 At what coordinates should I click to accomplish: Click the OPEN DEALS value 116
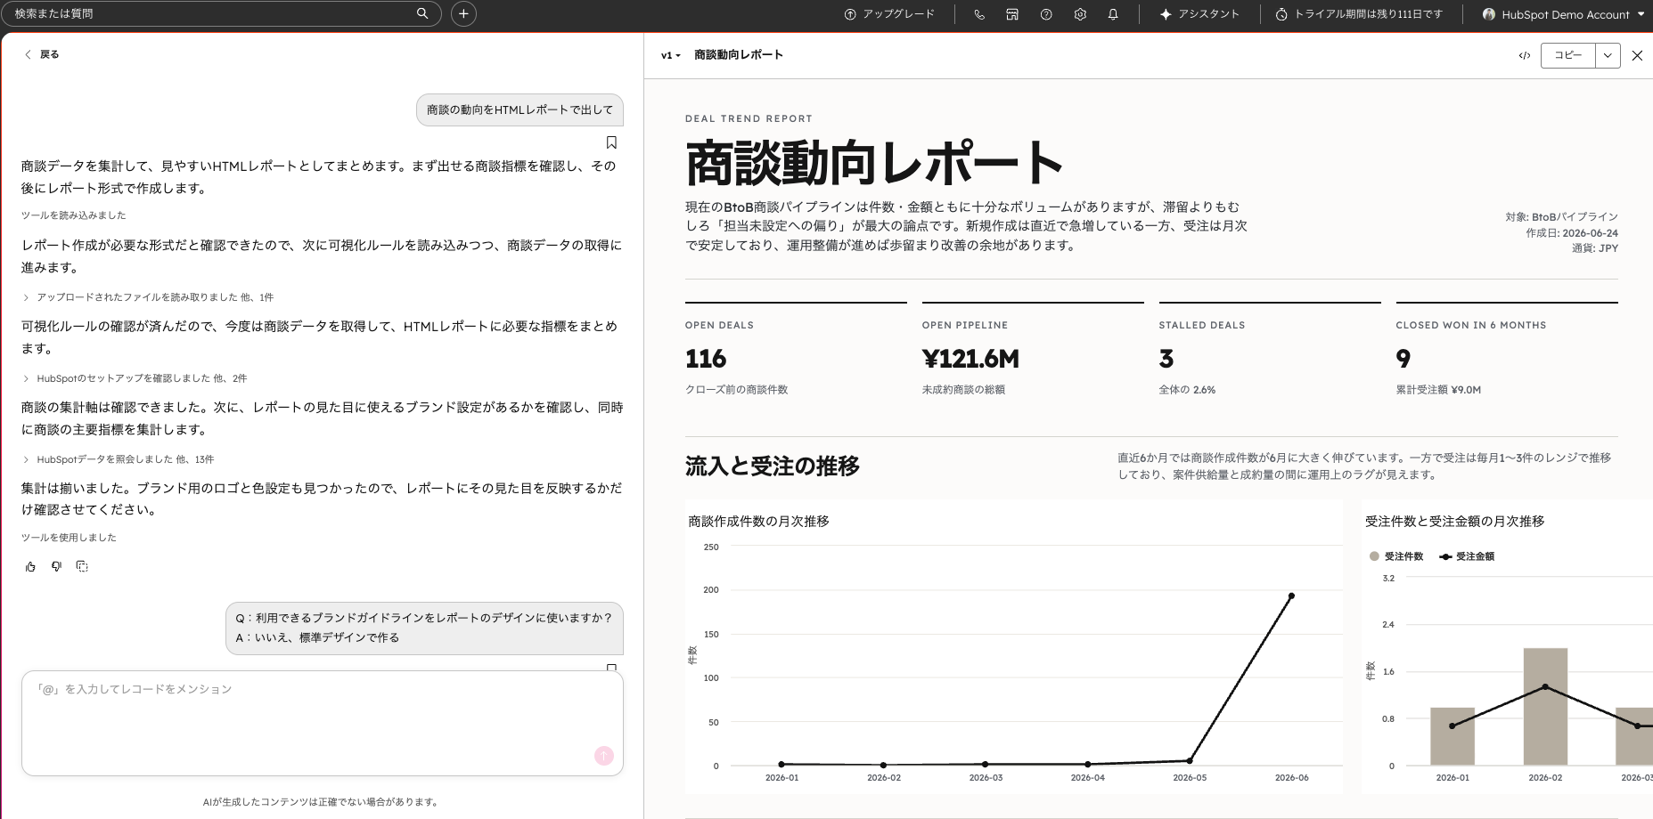coord(706,359)
